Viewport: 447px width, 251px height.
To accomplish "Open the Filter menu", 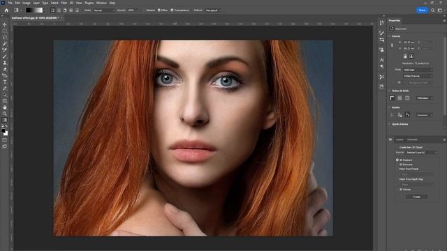I will (x=64, y=3).
